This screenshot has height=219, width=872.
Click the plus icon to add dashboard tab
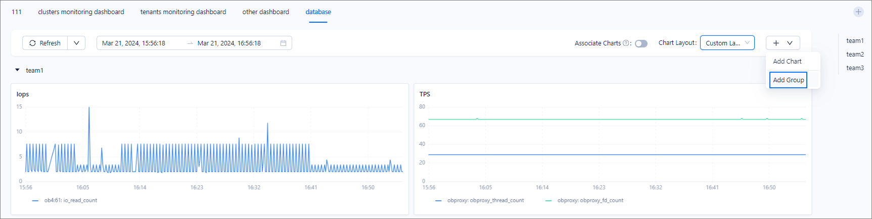click(858, 12)
